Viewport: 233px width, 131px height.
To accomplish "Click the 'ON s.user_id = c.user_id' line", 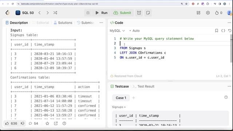I will [x=142, y=57].
